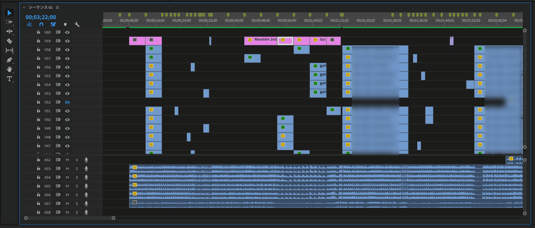Enable voice-over record on A52
The image size is (535, 228).
86,160
